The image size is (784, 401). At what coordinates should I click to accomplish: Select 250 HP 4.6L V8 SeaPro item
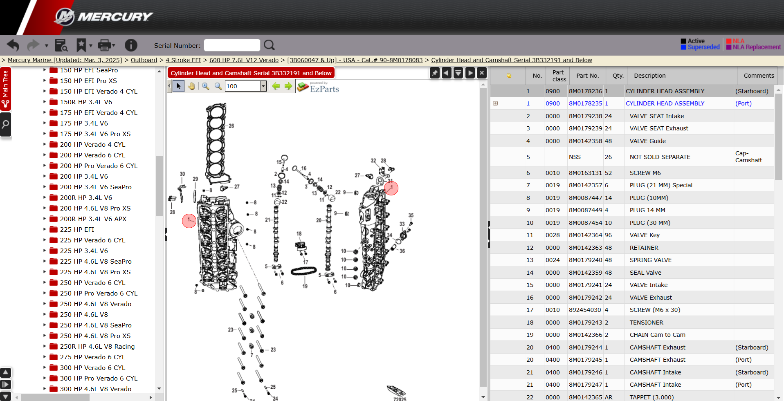96,325
